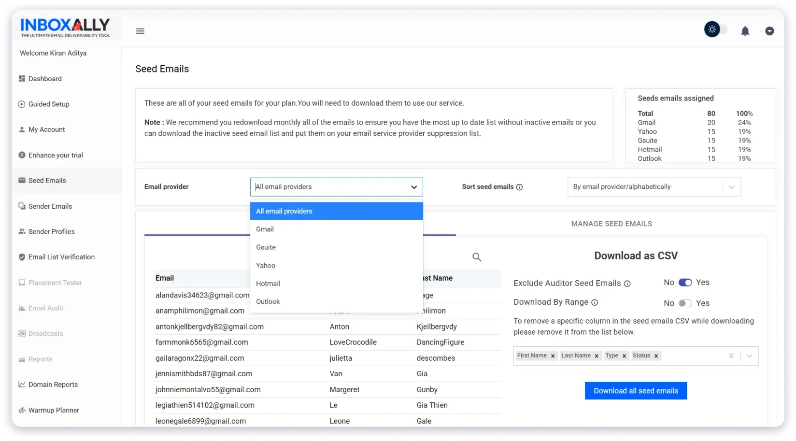Image resolution: width=796 pixels, height=441 pixels.
Task: Click jennismithbds87@gmail.com email cell
Action: pyautogui.click(x=204, y=373)
